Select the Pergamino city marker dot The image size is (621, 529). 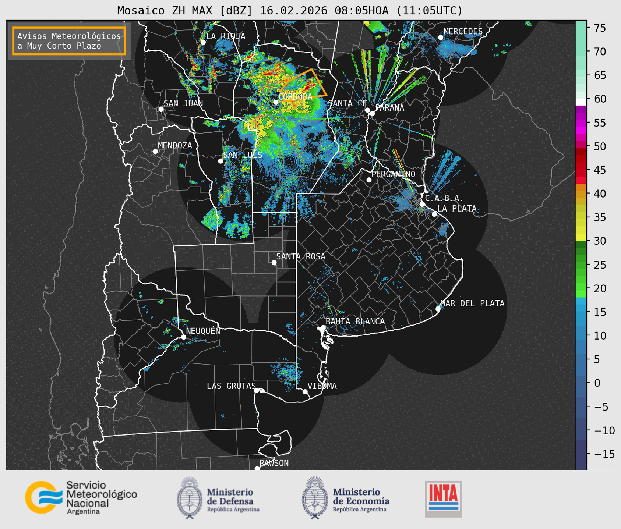[369, 180]
